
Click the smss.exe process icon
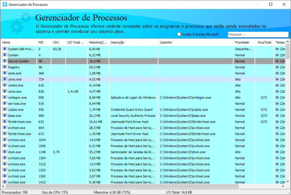tap(5, 73)
